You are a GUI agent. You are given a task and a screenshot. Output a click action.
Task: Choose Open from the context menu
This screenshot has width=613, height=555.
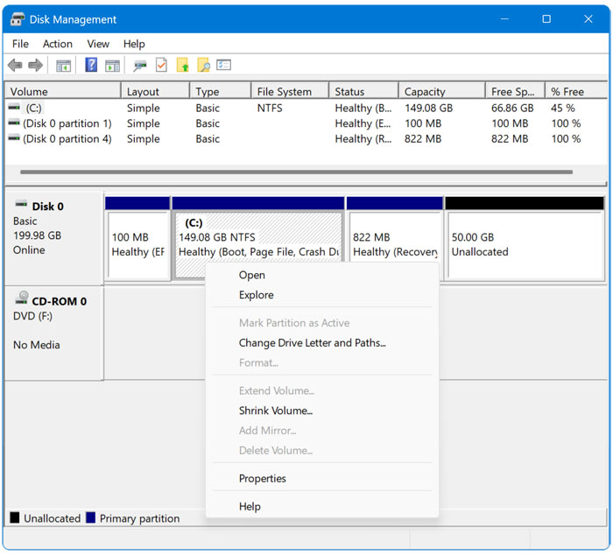322,275
